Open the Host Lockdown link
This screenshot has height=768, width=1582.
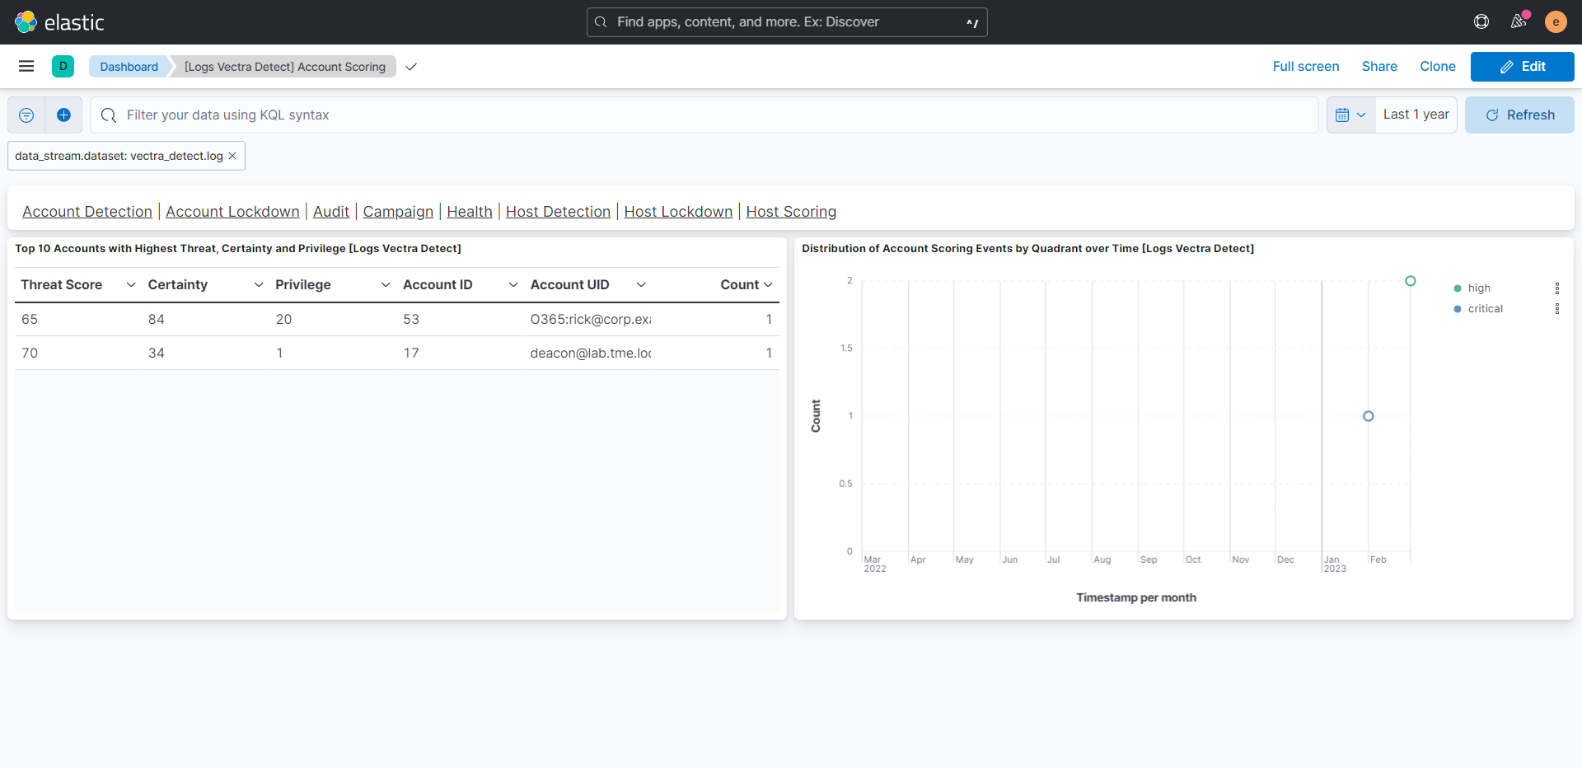[678, 212]
